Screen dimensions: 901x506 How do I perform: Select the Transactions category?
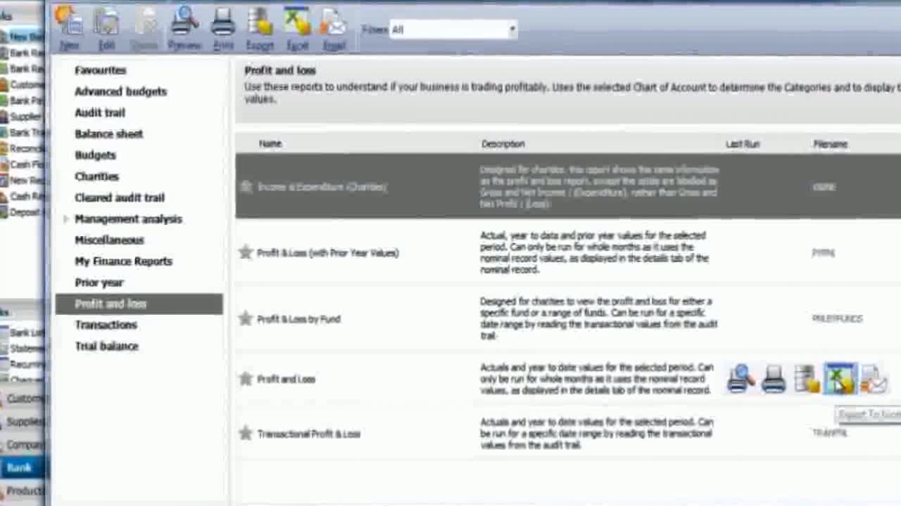point(106,325)
